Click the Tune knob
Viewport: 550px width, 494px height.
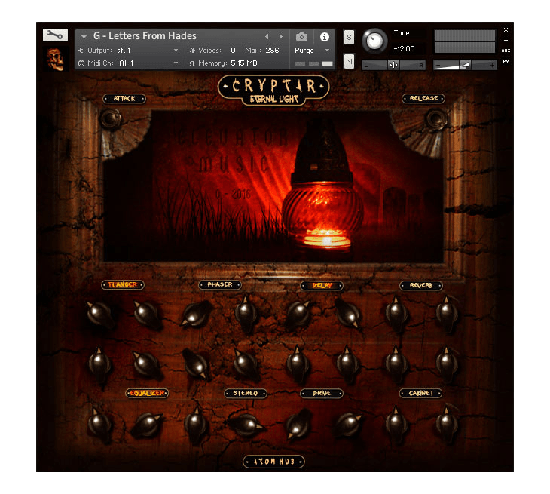point(374,41)
